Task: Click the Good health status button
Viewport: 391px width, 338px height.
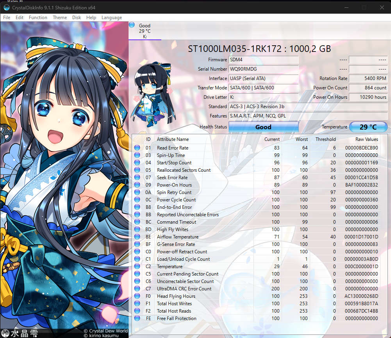Action: pyautogui.click(x=263, y=127)
